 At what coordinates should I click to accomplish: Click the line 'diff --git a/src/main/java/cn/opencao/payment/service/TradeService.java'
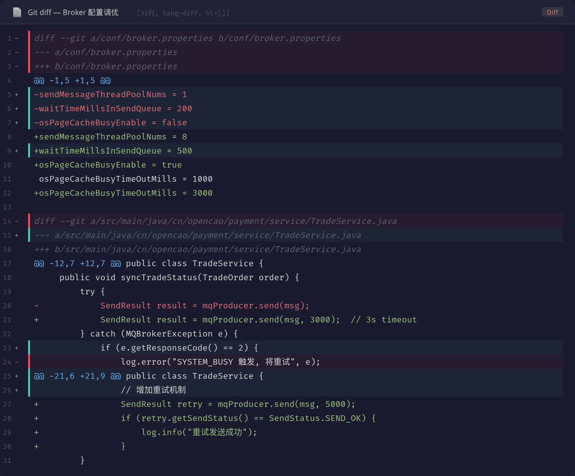coord(215,221)
